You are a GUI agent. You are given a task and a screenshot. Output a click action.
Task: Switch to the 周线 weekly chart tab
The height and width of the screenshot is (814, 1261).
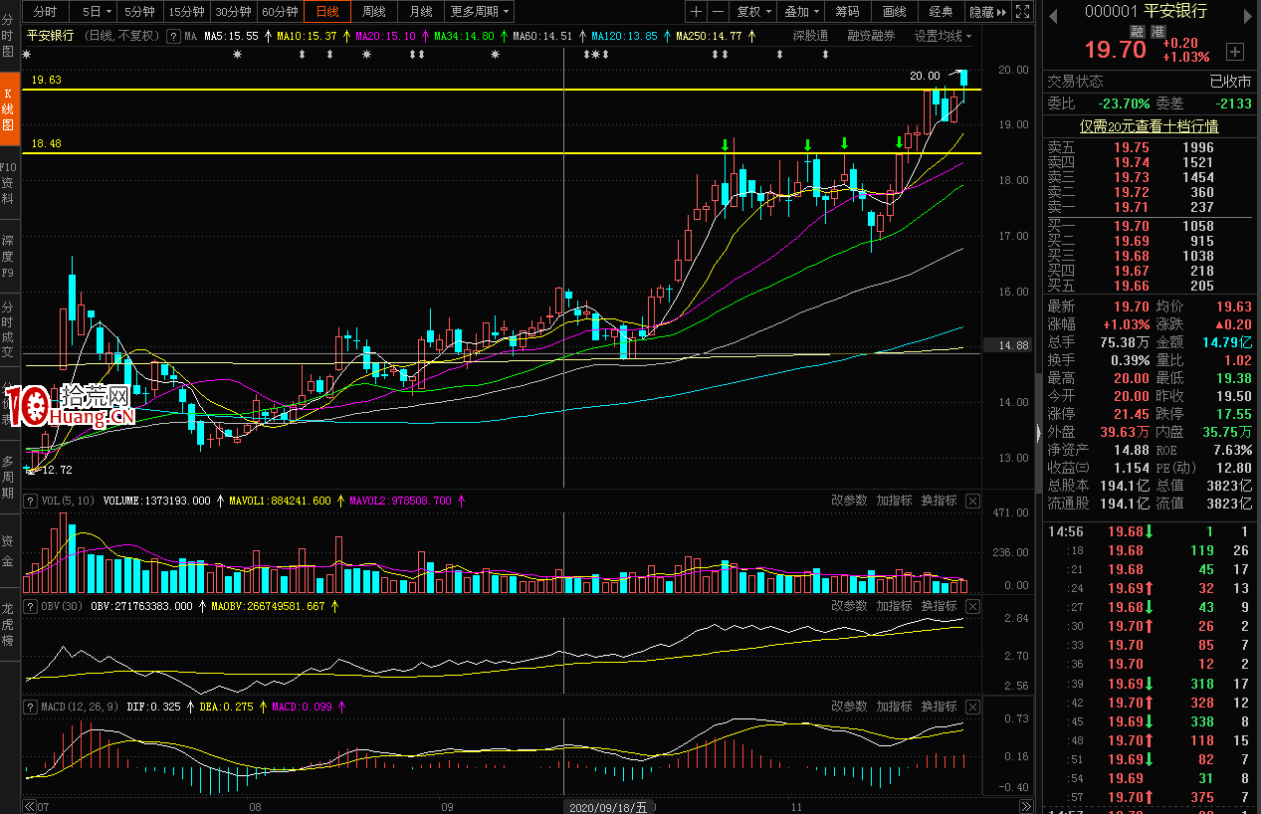click(x=374, y=12)
